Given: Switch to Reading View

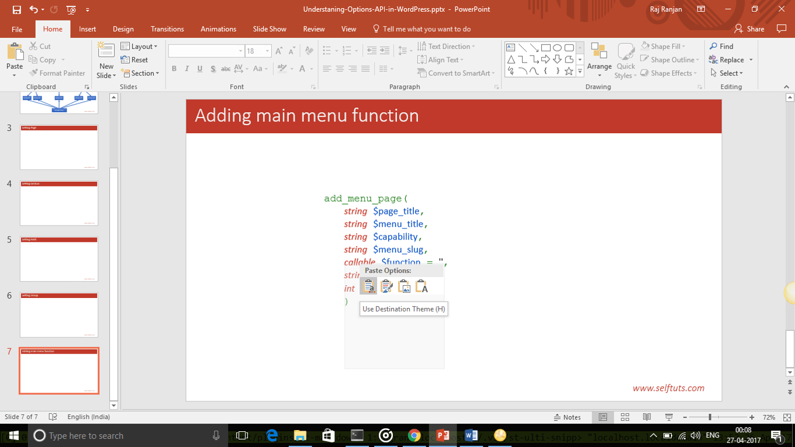Looking at the screenshot, I should coord(647,417).
